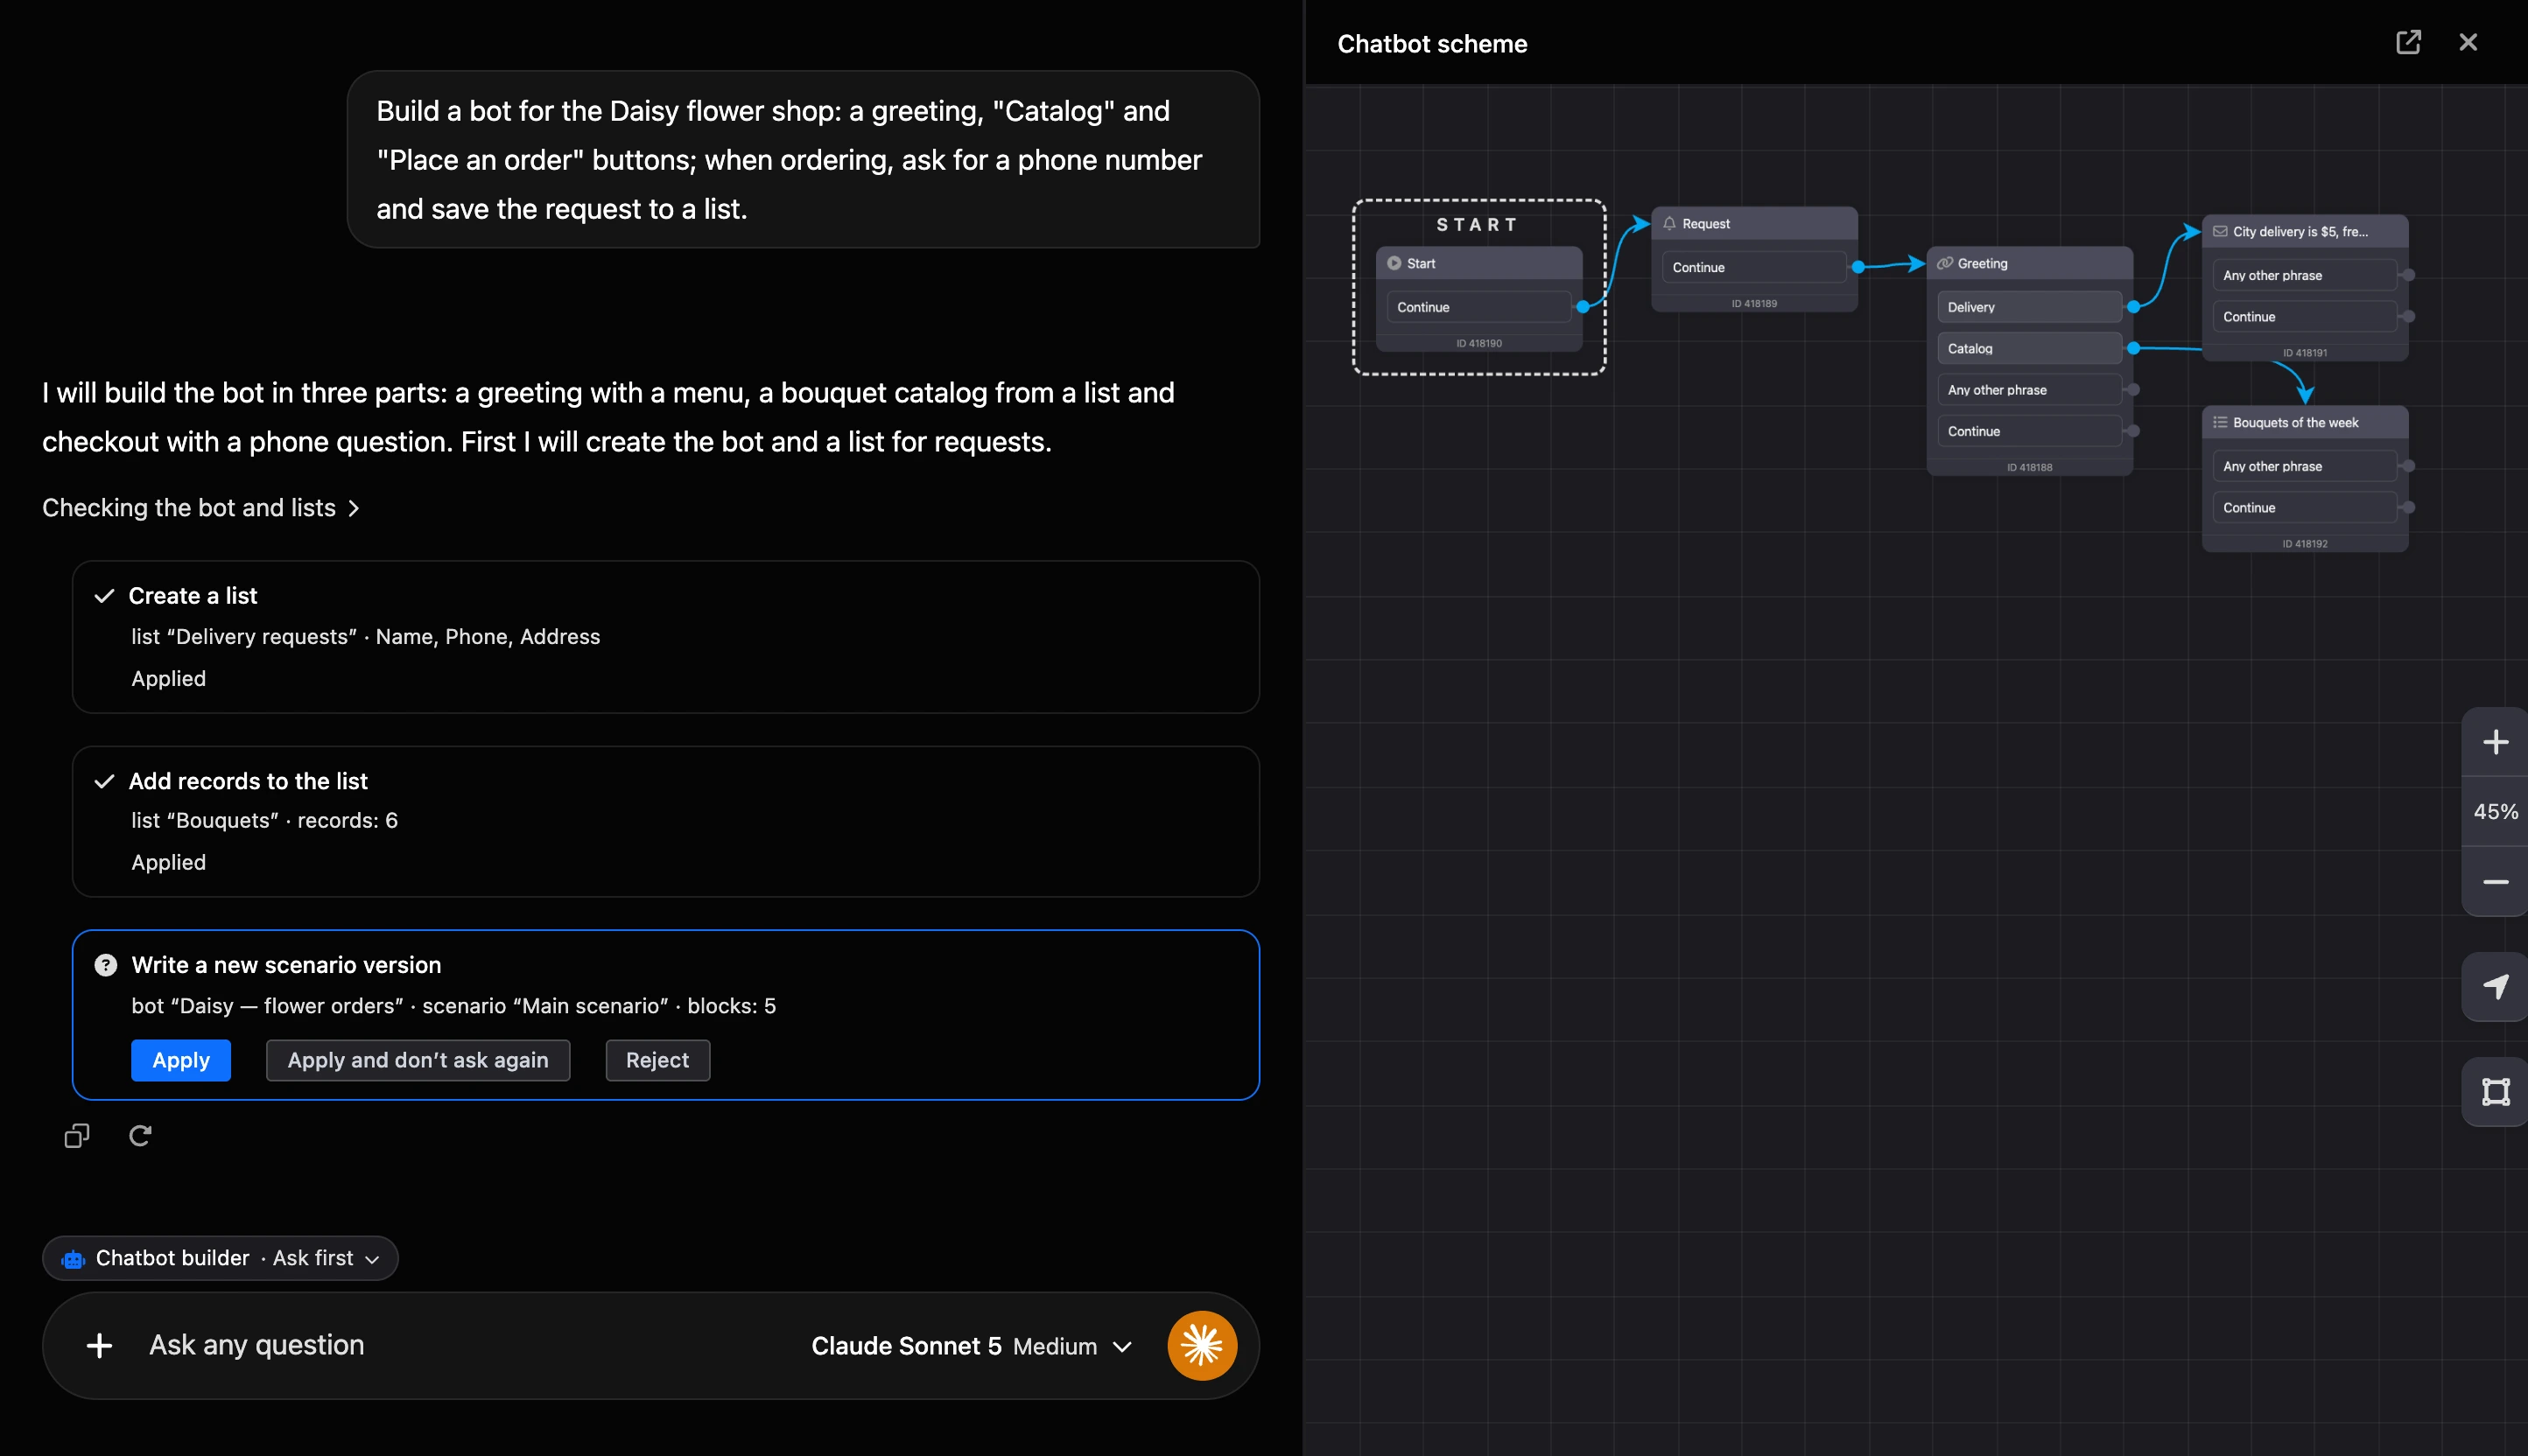Zoom out the scheme with minus icon
Screen dimensions: 2528x1456
(x=2495, y=882)
